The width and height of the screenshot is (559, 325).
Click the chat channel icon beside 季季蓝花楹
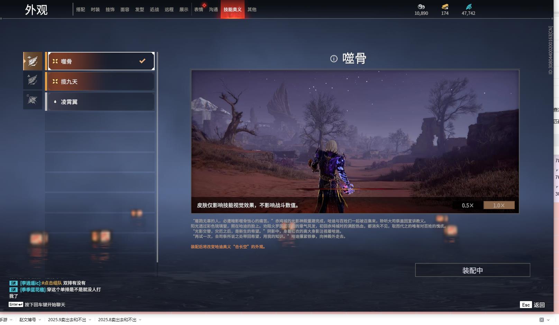pos(13,290)
